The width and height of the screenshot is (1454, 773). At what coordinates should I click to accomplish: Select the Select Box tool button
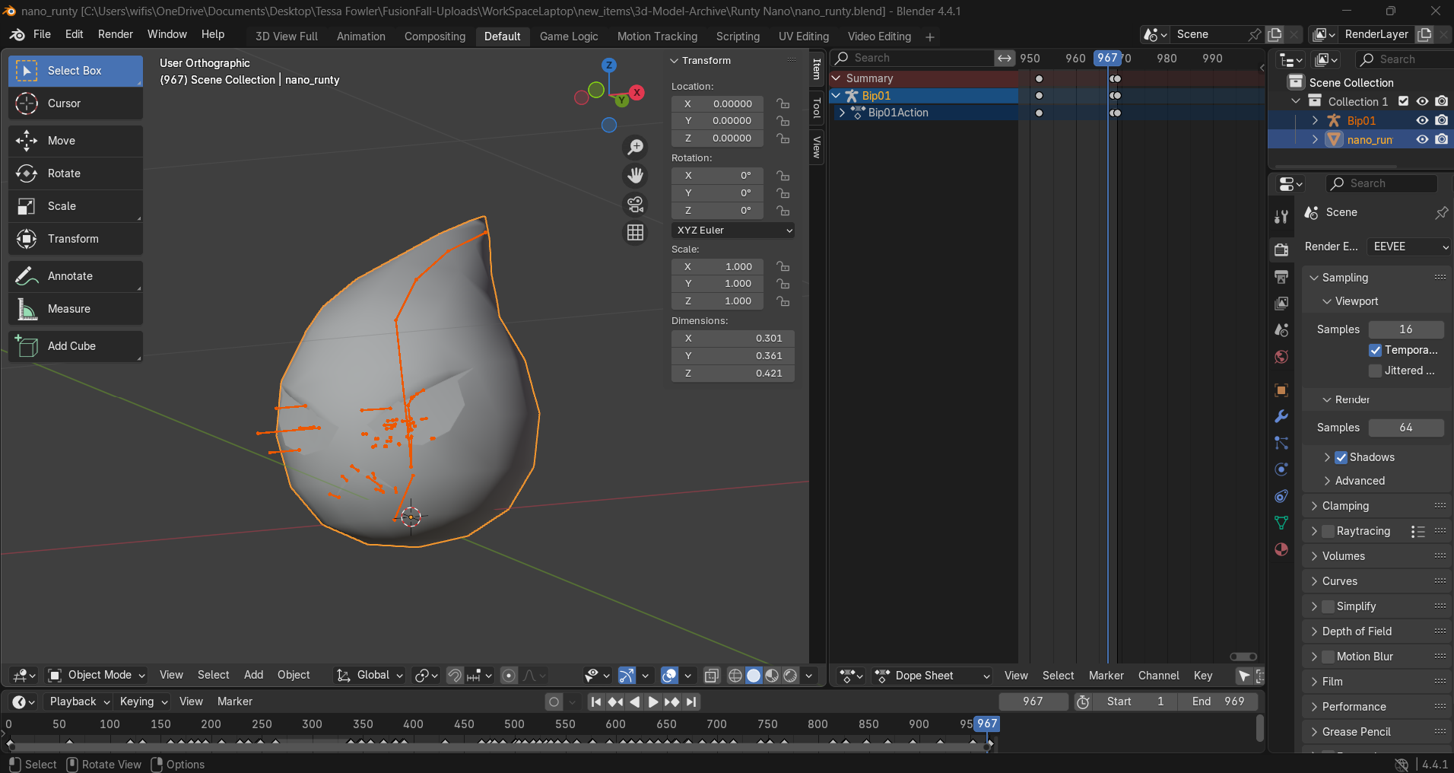click(75, 71)
